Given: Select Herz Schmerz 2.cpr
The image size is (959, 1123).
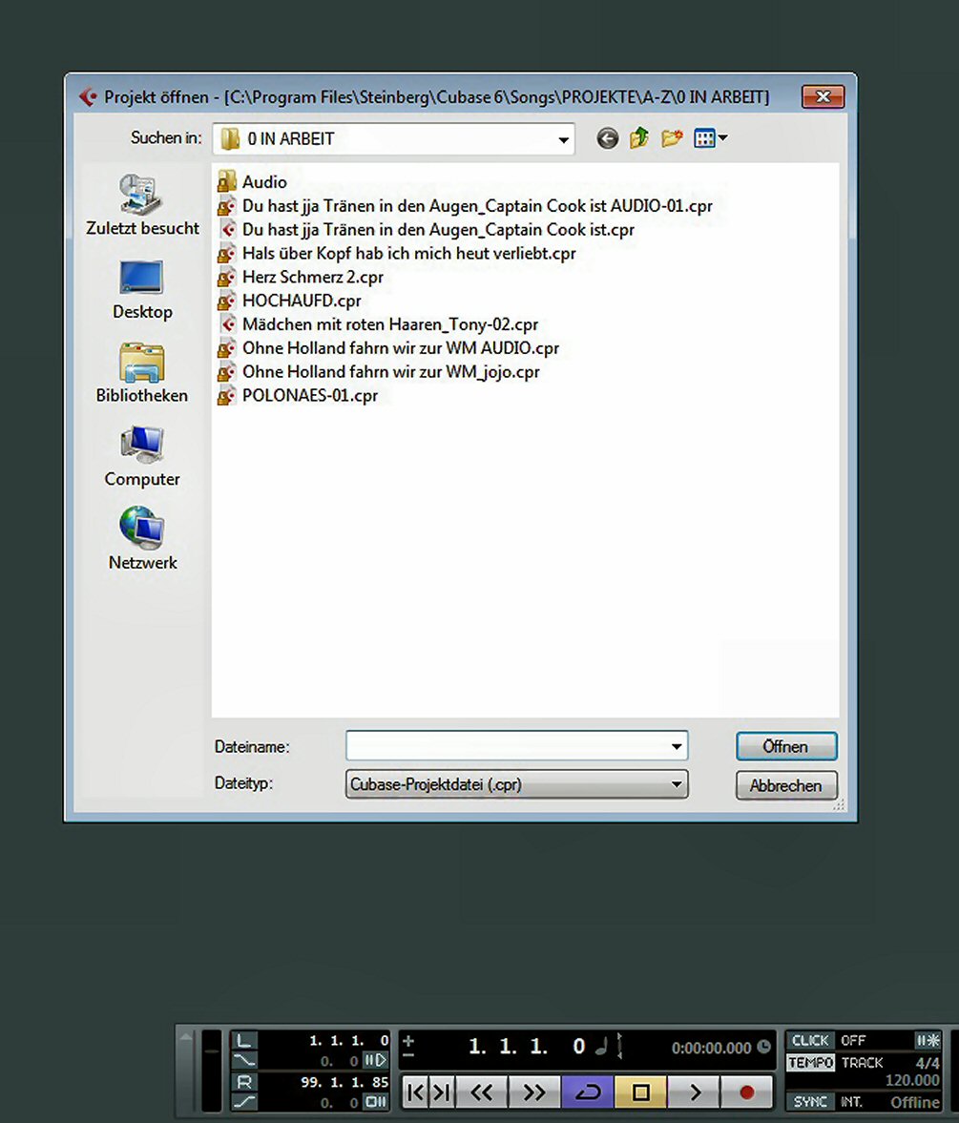Looking at the screenshot, I should click(301, 277).
